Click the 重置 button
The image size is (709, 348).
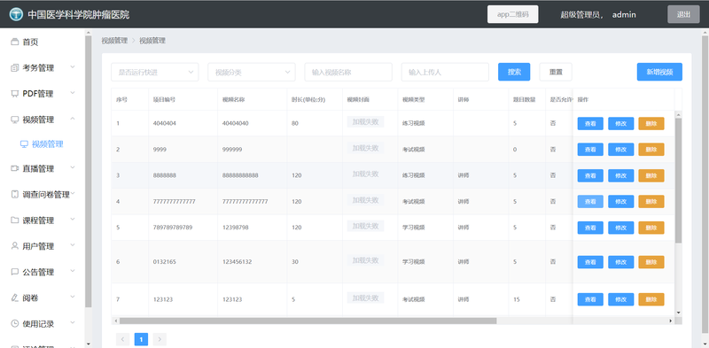tap(556, 72)
